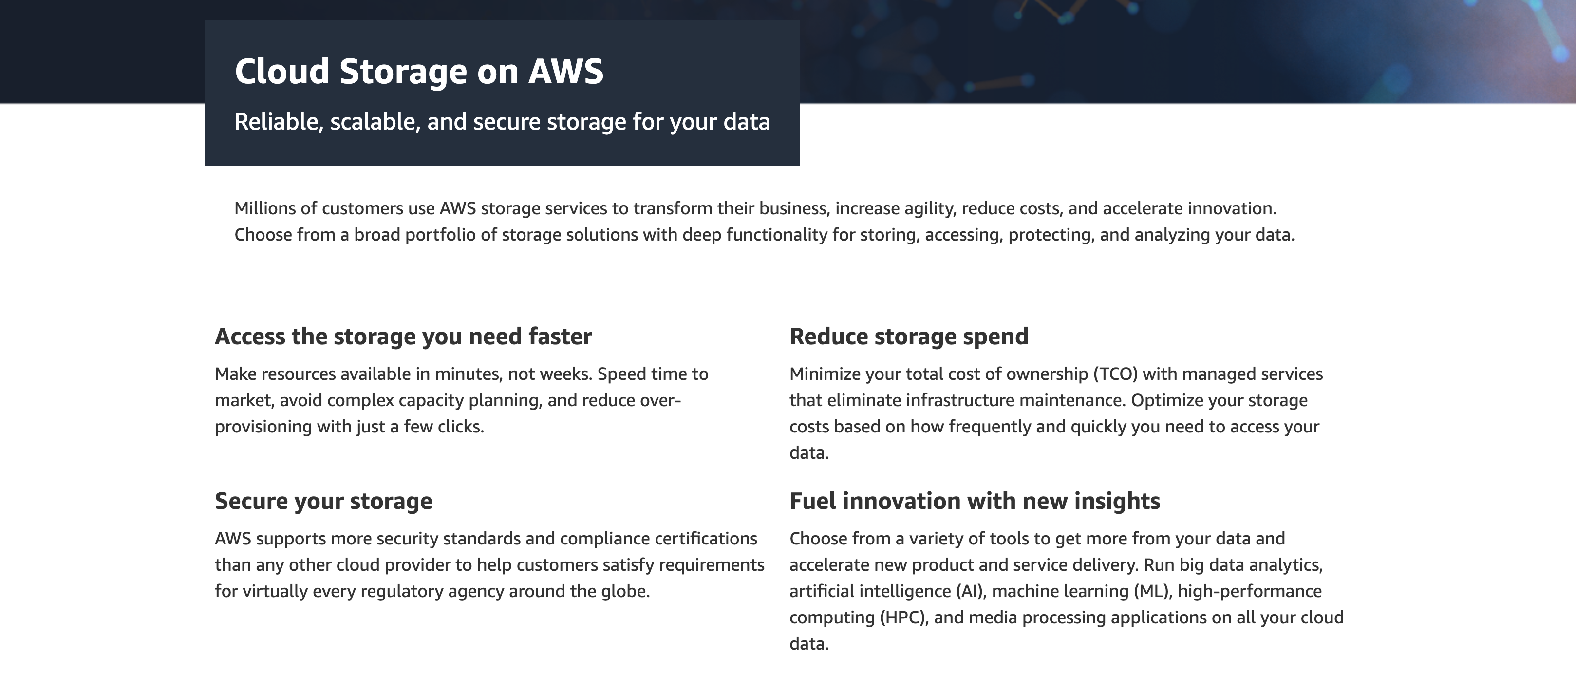
Task: Click the "Reliable, scalable, and secure storage" subtitle
Action: tap(502, 122)
